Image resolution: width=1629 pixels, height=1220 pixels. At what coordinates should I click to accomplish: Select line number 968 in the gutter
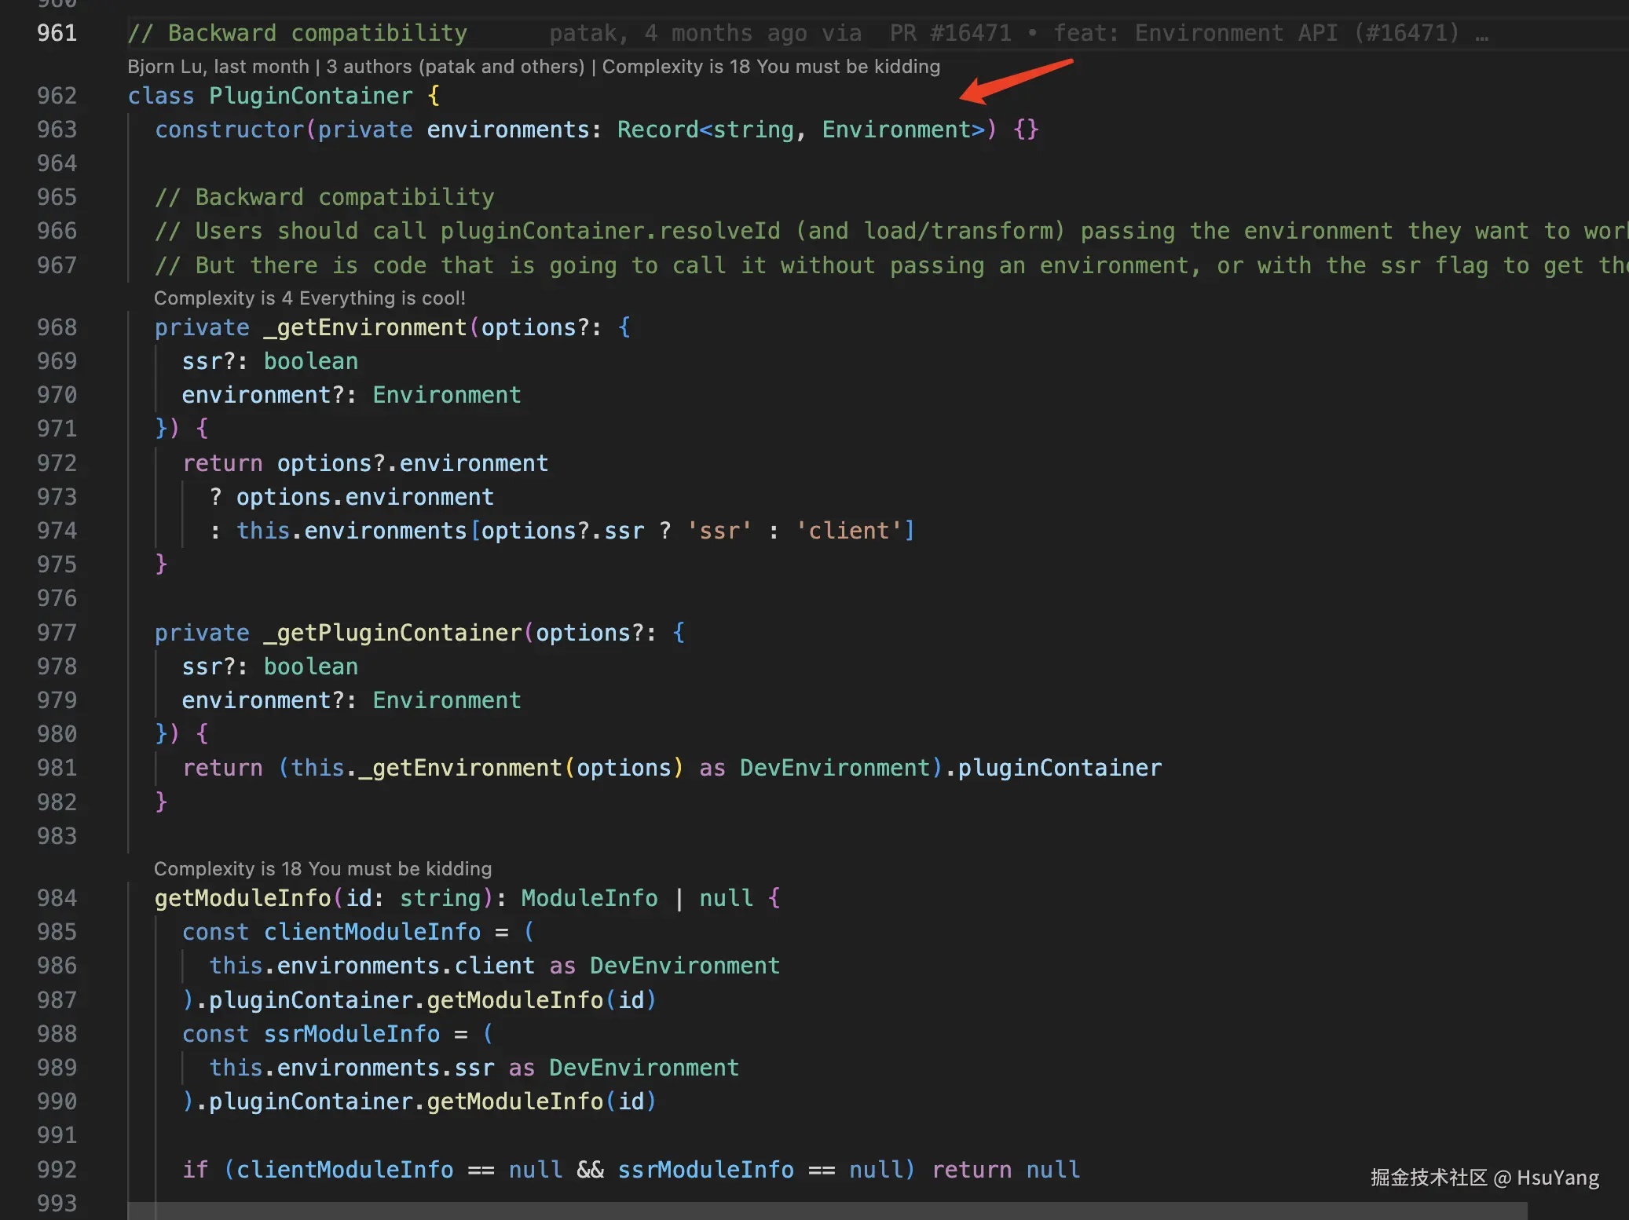57,327
